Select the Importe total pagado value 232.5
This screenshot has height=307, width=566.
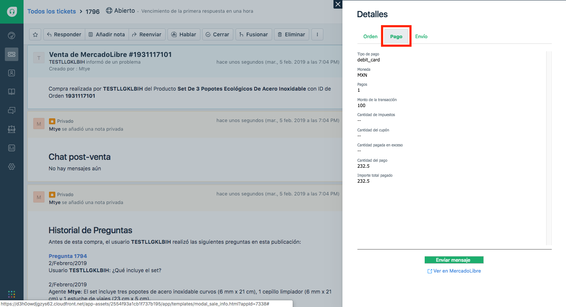point(363,181)
